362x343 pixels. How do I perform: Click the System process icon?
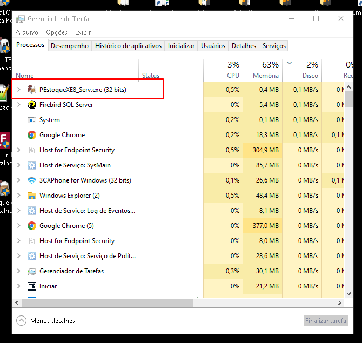[x=32, y=120]
